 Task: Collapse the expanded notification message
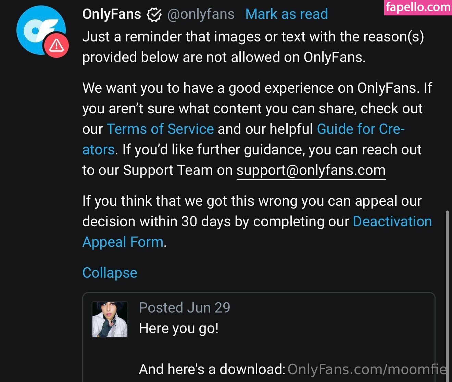pos(110,273)
